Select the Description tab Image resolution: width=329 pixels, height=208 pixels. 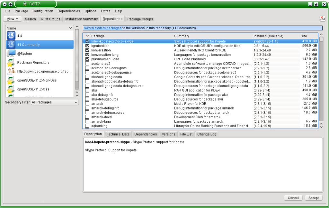(x=93, y=134)
